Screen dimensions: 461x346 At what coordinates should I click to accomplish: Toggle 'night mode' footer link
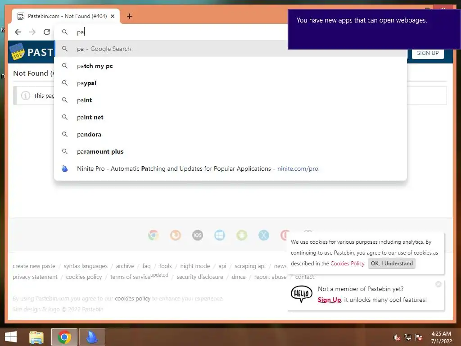point(195,266)
